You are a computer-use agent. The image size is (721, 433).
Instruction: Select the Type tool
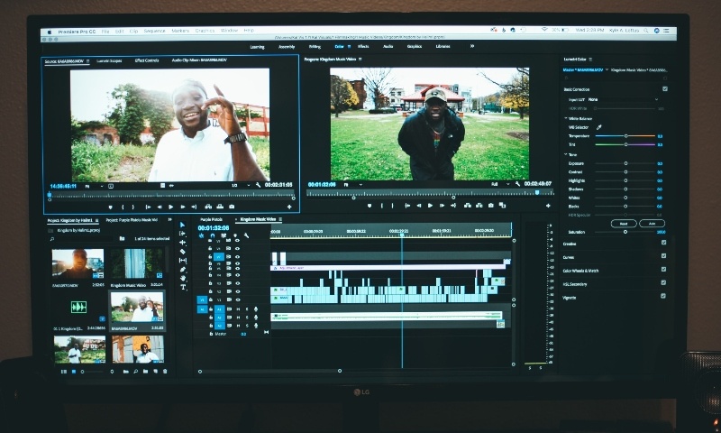[x=183, y=287]
